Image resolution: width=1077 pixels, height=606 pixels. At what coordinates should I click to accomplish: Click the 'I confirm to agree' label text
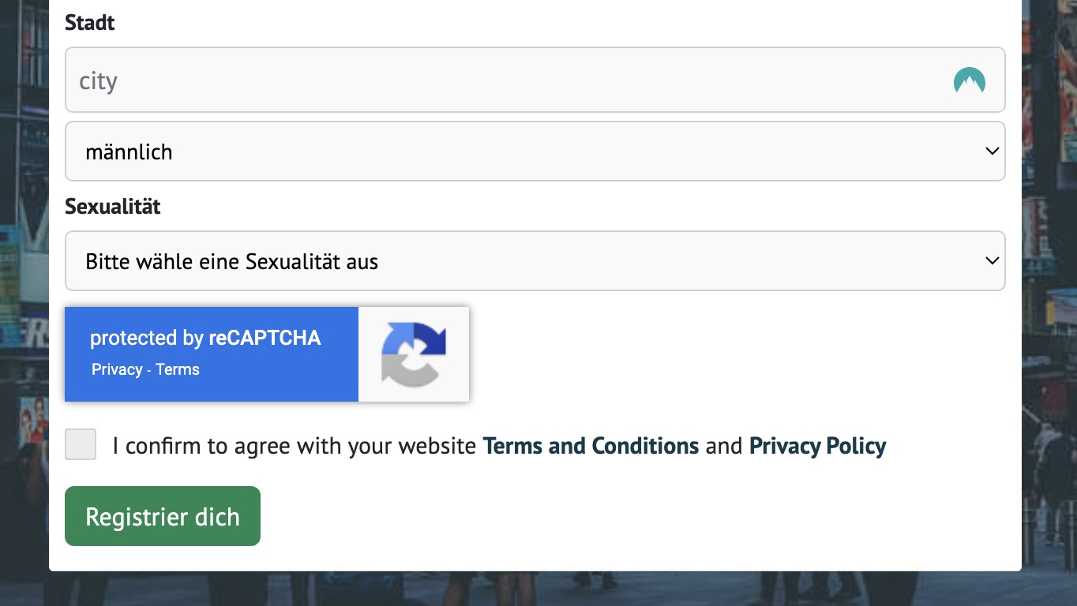tap(295, 446)
